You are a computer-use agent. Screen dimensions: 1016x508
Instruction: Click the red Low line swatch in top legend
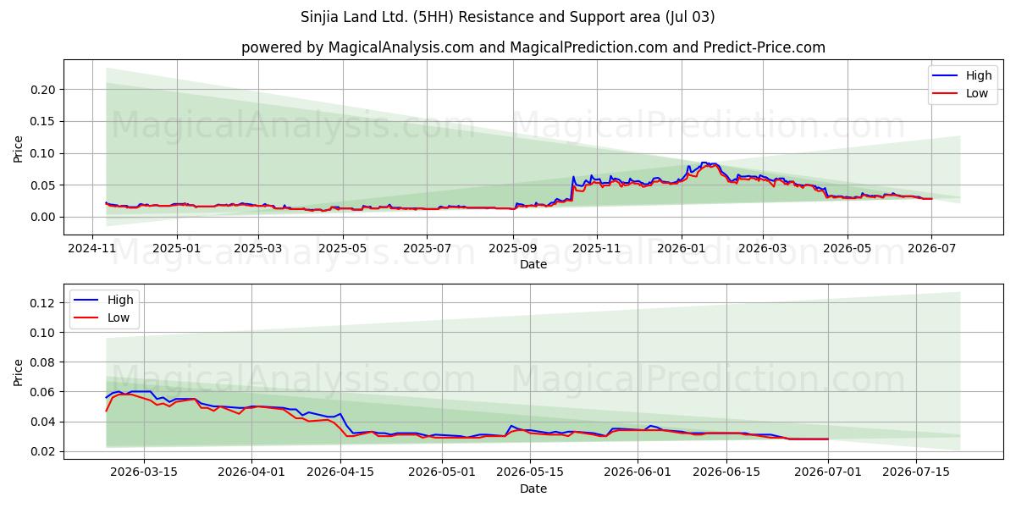[x=947, y=94]
